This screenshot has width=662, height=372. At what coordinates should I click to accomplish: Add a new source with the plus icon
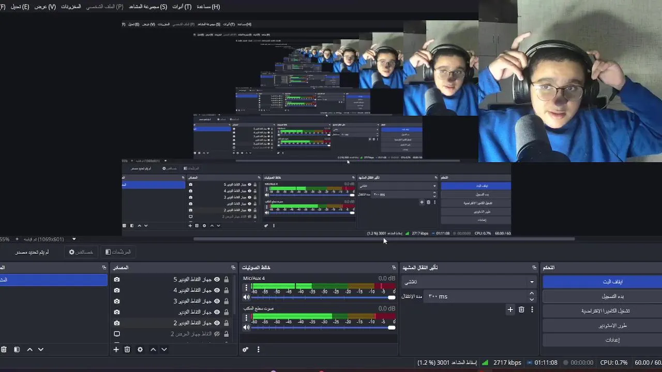[x=116, y=350]
